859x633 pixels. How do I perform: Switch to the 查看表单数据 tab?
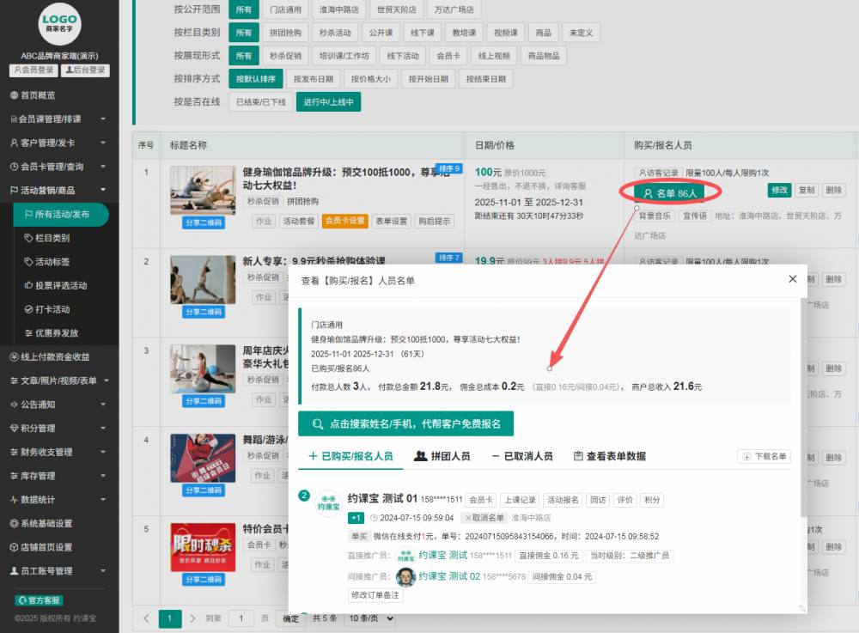tap(609, 456)
